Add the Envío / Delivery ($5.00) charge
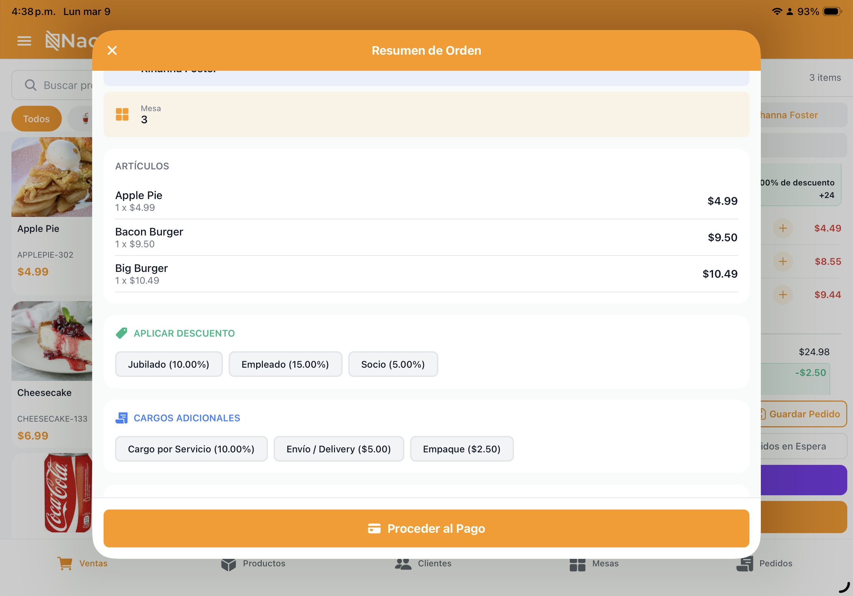 (x=339, y=449)
